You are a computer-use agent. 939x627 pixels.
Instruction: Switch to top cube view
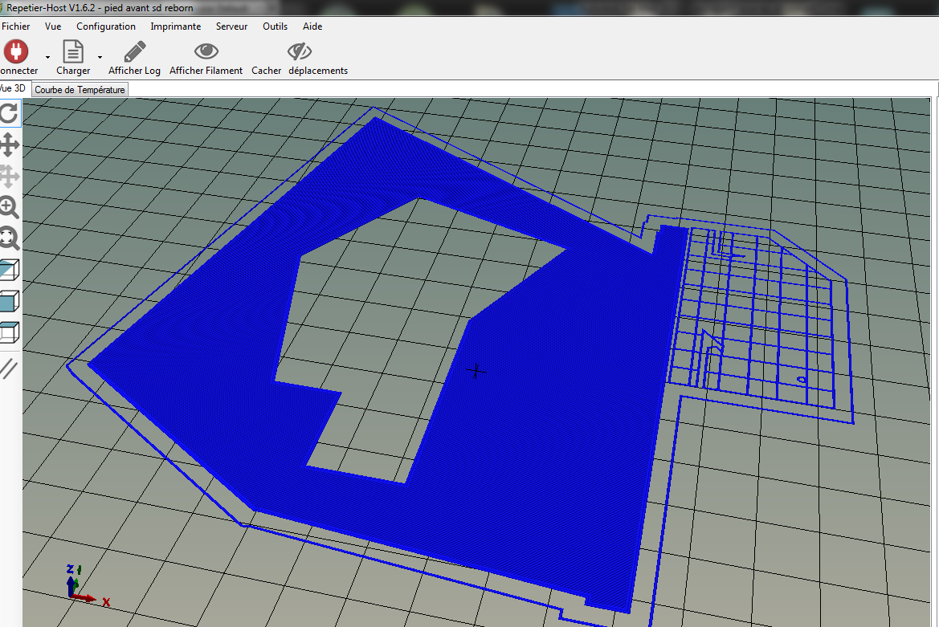[x=10, y=332]
